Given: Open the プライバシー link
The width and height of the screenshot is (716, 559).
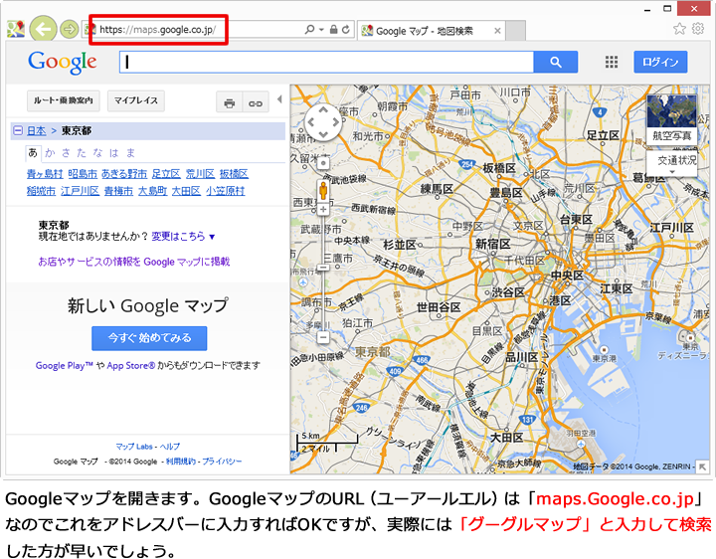Looking at the screenshot, I should [222, 462].
